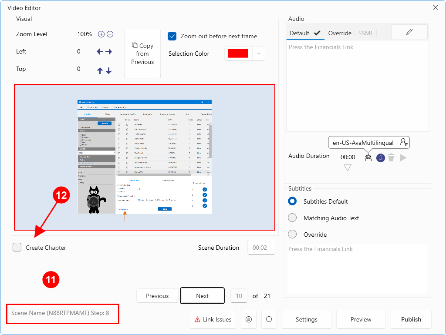Move frame left with the left arrow

(x=100, y=52)
